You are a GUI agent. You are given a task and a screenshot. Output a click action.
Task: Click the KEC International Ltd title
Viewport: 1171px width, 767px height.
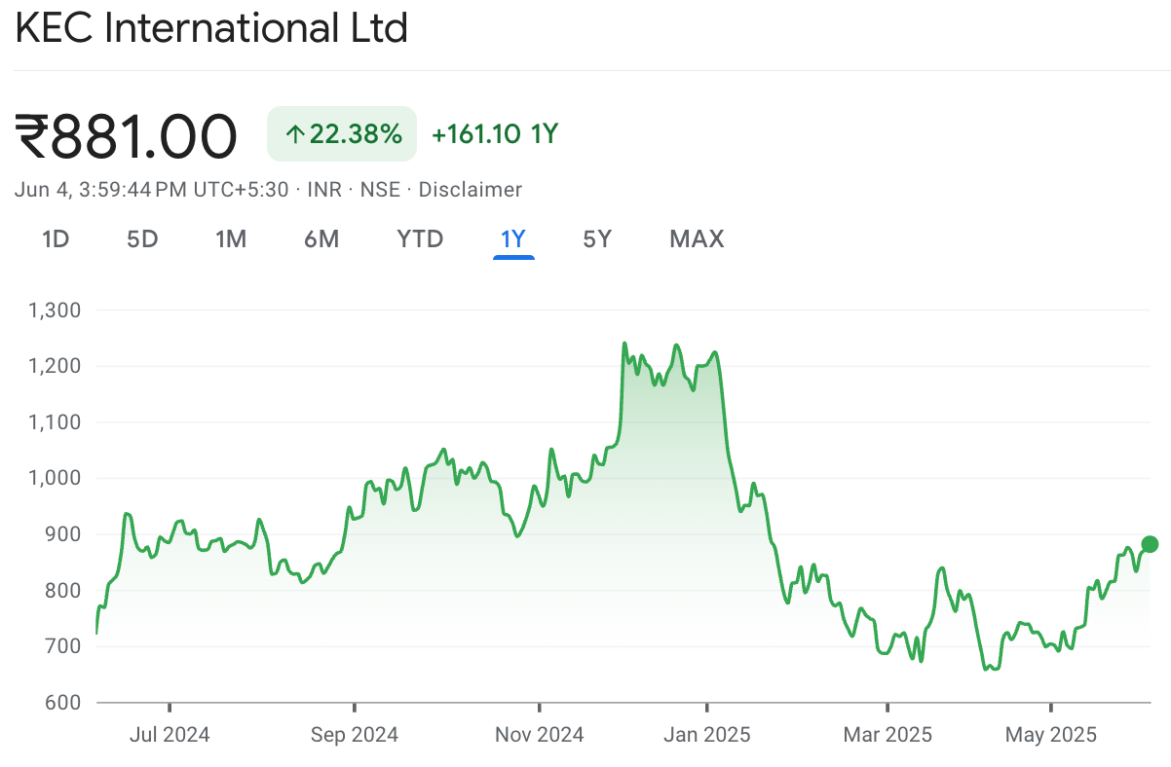tap(211, 28)
